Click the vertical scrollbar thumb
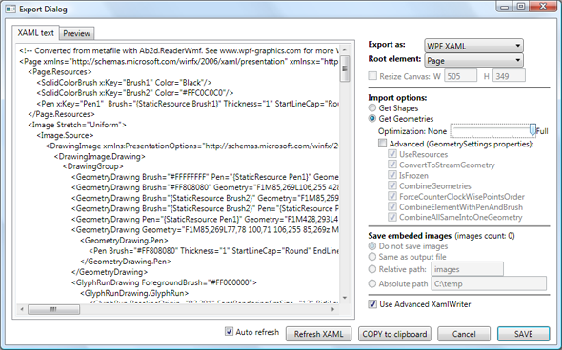562x350 pixels. (345, 68)
